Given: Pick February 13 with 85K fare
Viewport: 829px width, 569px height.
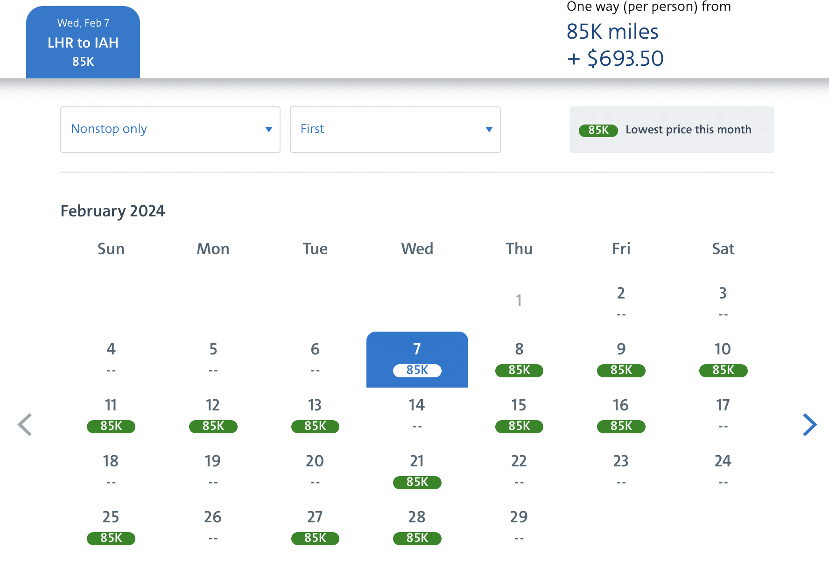Looking at the screenshot, I should [315, 416].
